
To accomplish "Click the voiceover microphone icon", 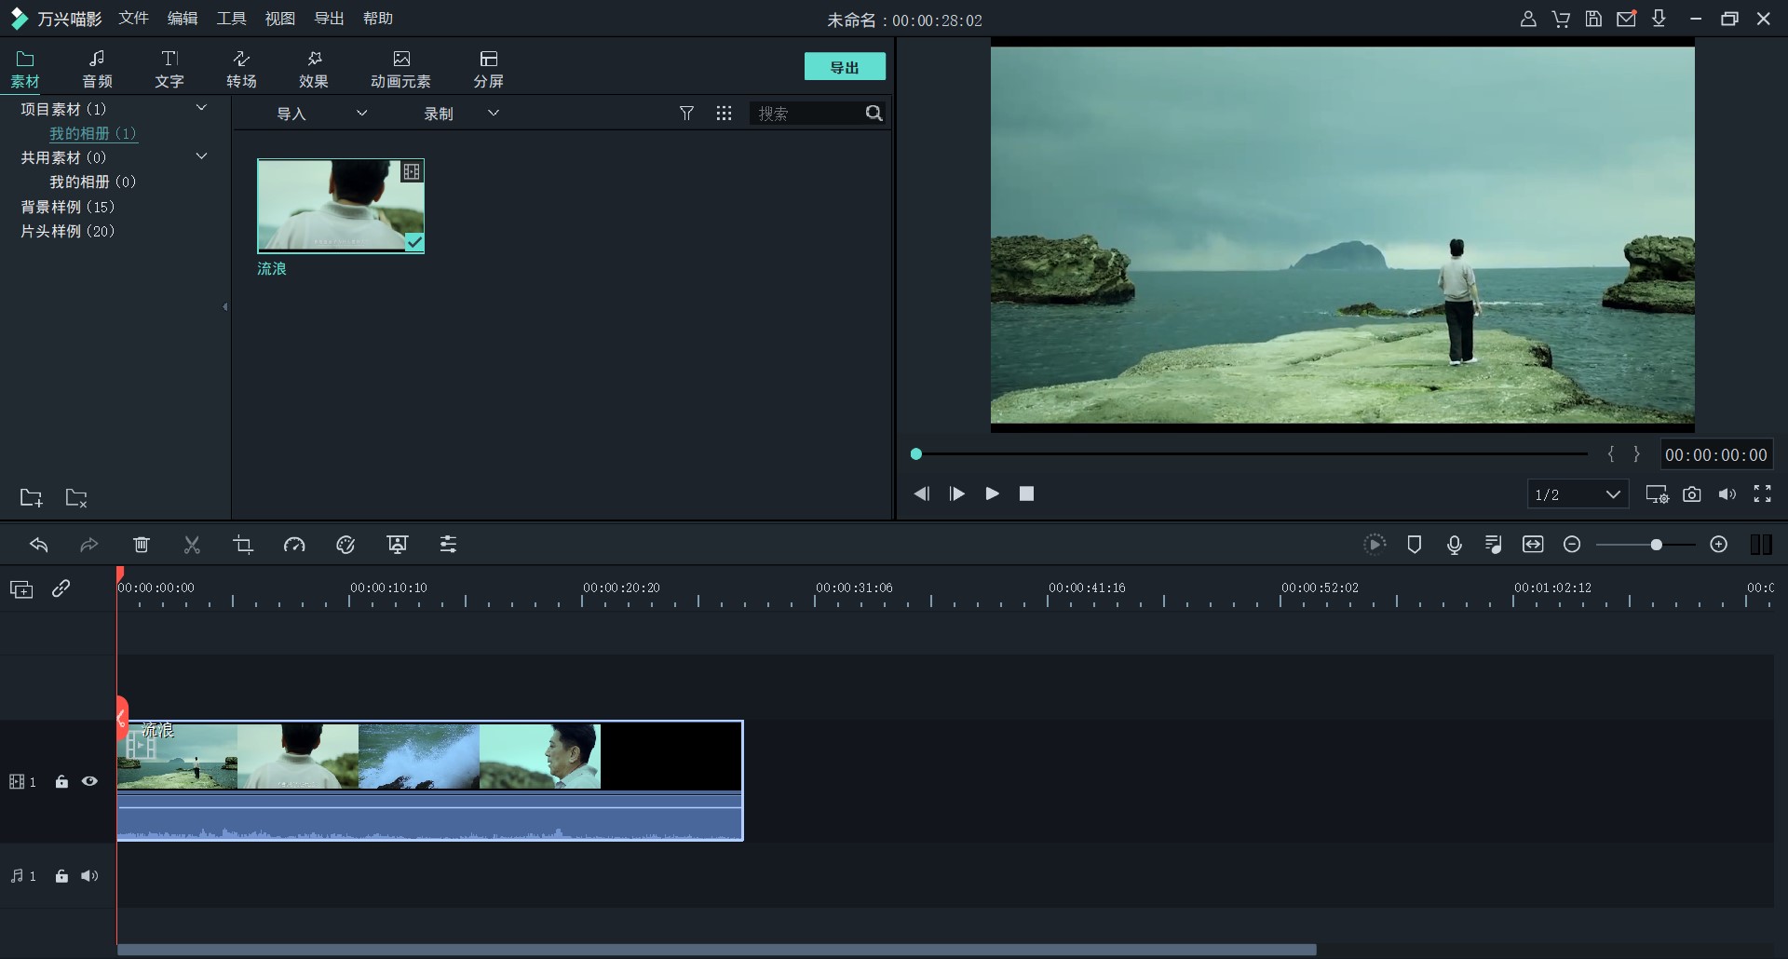I will click(1454, 545).
